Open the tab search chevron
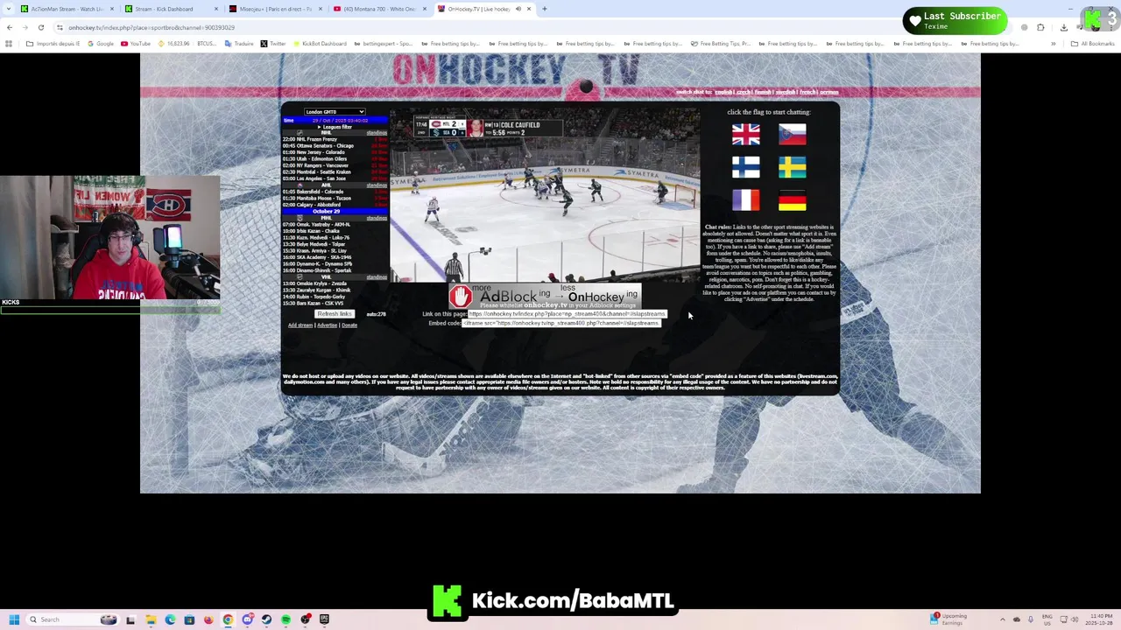The height and width of the screenshot is (630, 1121). point(9,9)
